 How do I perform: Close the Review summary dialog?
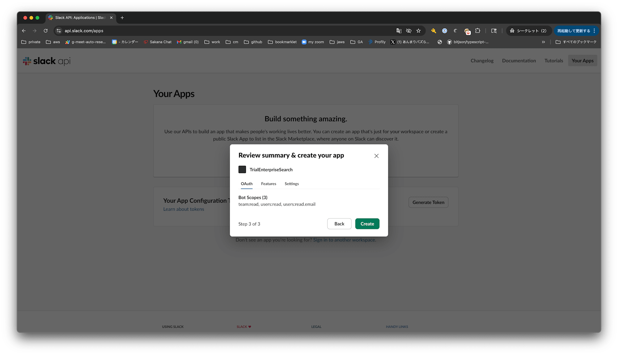[x=376, y=156]
